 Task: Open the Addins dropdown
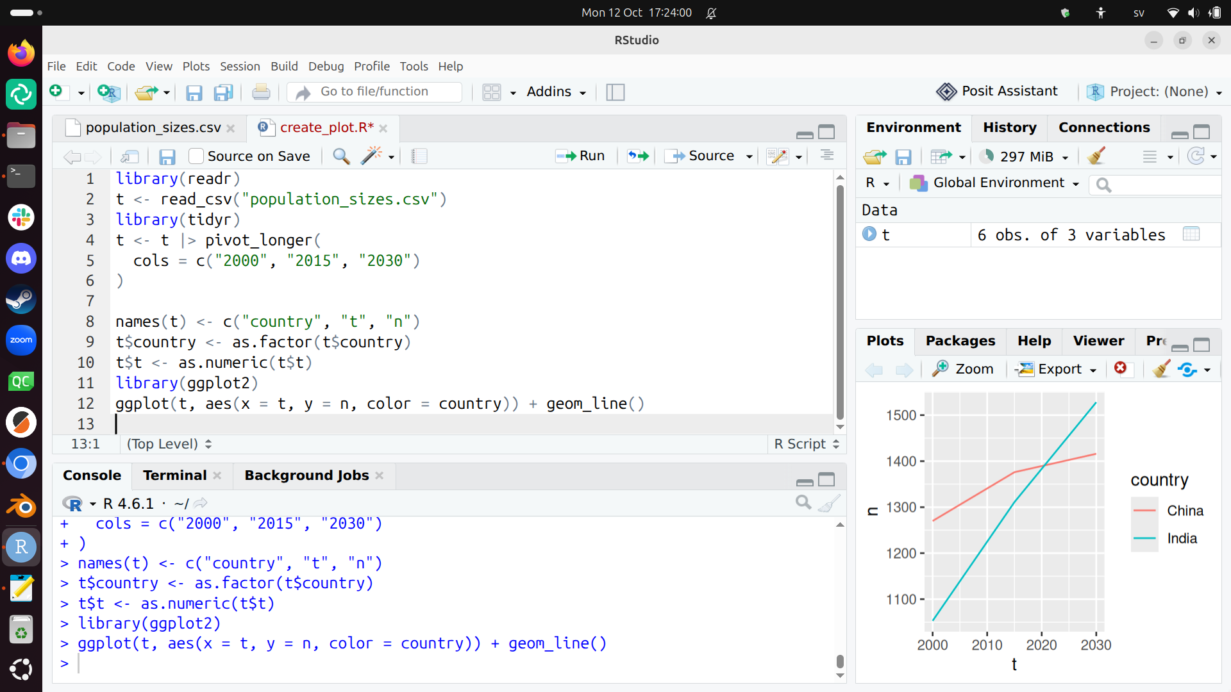tap(557, 92)
